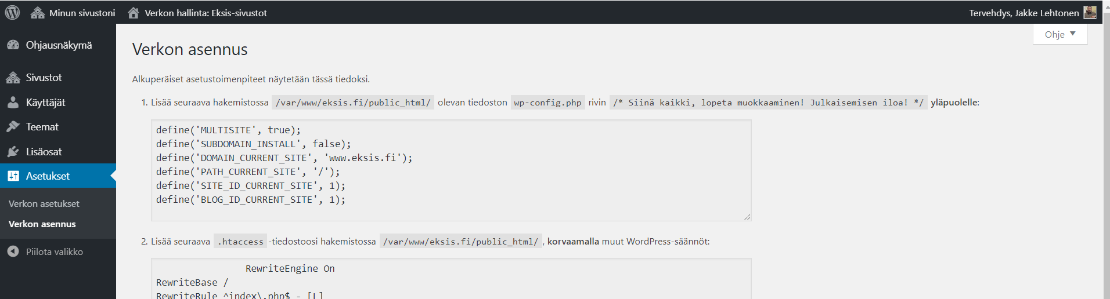1110x299 pixels.
Task: Click the Teemat paintbrush icon
Action: 13,127
